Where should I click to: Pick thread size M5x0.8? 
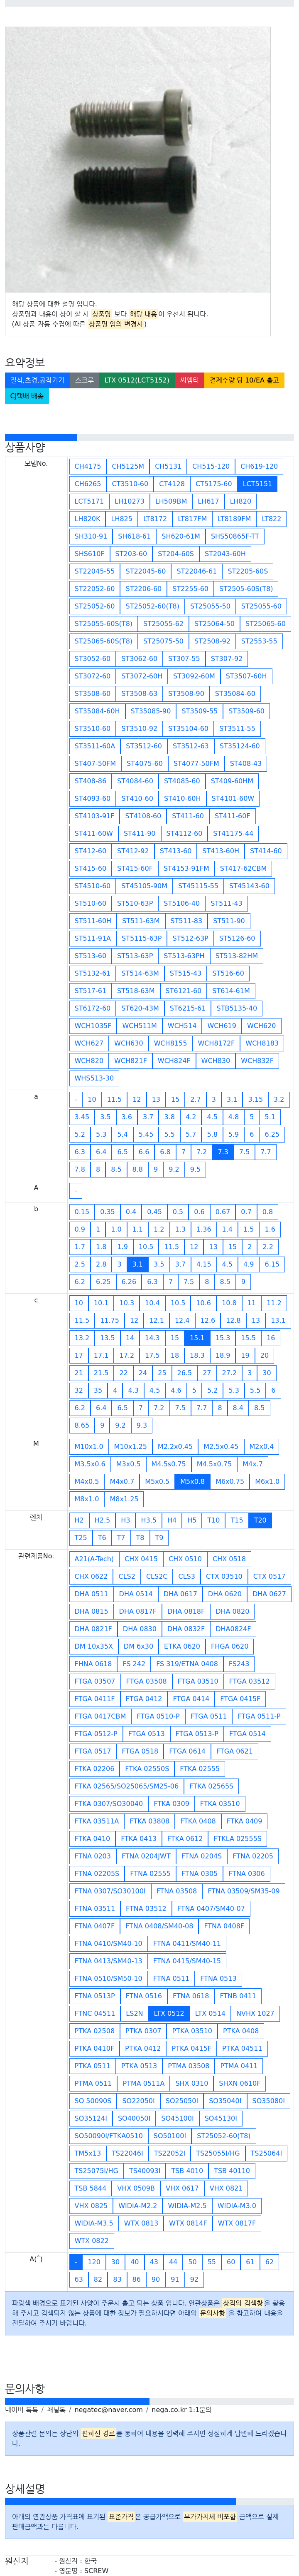coord(192,1481)
